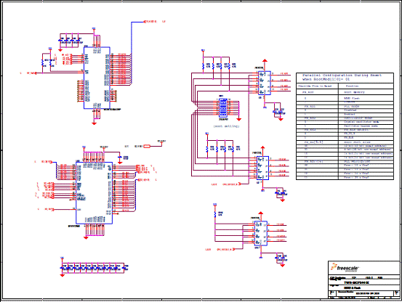The image size is (402, 302).
Task: Click the bottom-right buffer IC symbol
Action: click(261, 233)
